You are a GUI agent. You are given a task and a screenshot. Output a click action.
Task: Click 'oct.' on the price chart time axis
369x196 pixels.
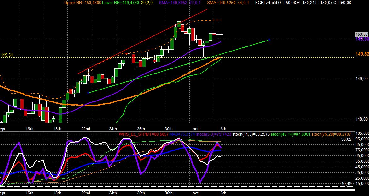coord(196,129)
